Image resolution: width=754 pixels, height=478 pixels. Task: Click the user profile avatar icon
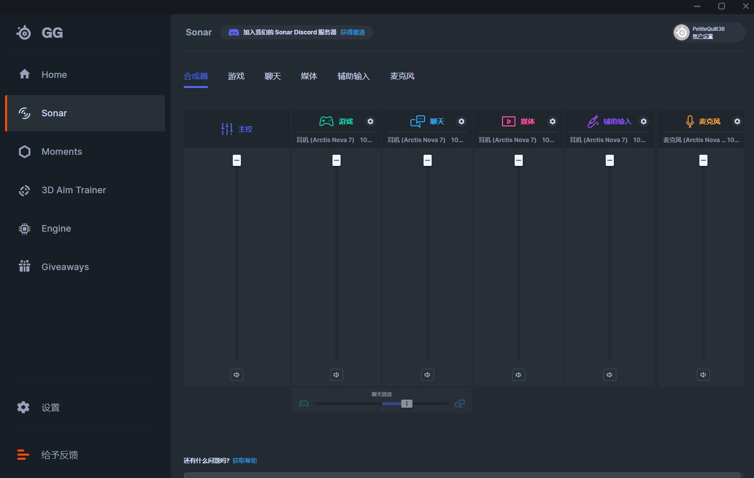point(682,32)
